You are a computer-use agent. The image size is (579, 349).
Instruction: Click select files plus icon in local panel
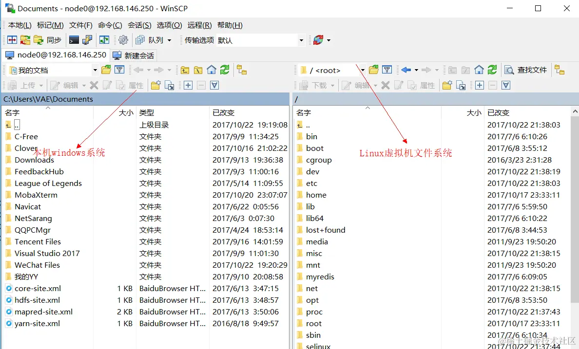point(188,85)
